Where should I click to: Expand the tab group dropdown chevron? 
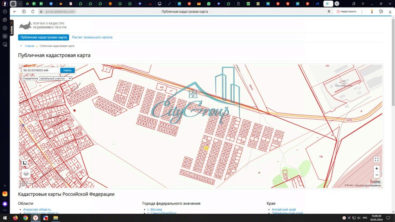(x=20, y=4)
